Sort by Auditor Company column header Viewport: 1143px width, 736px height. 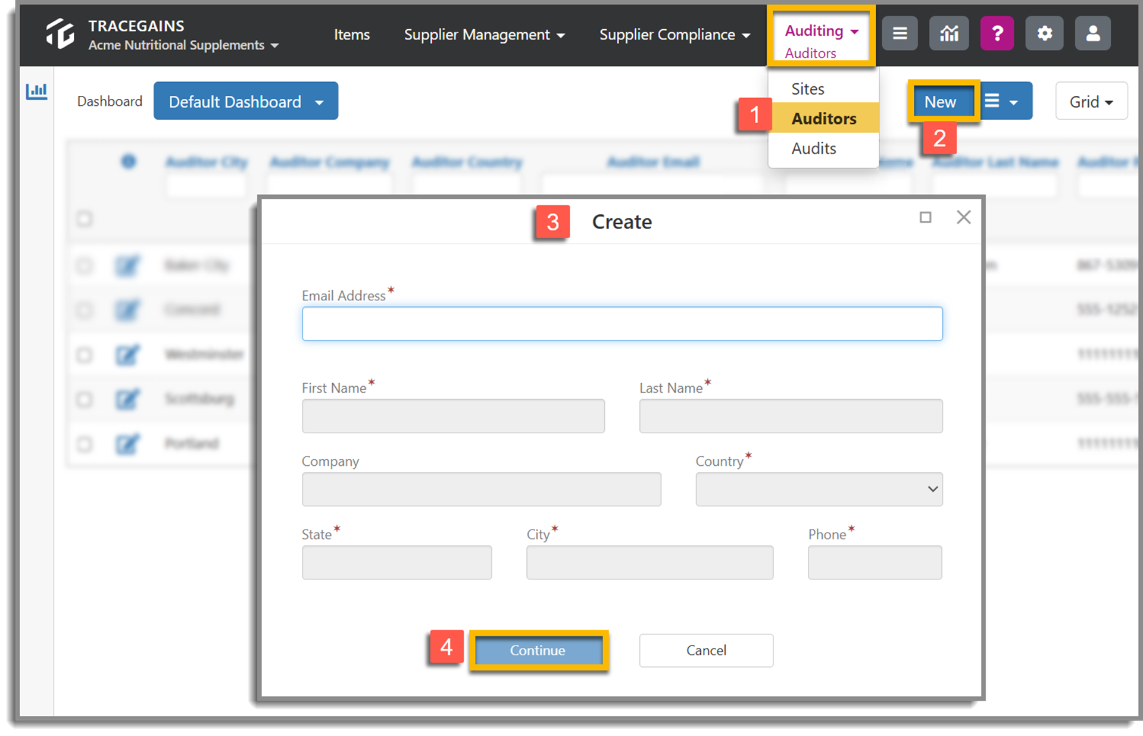[329, 162]
